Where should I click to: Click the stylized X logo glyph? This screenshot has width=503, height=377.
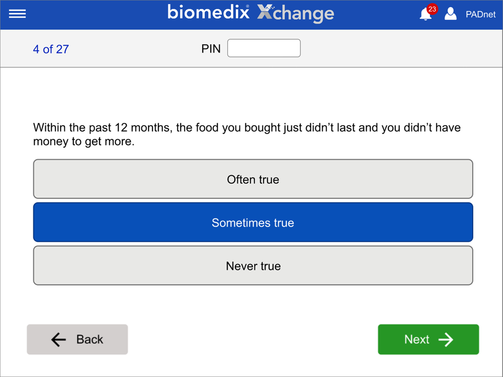pos(265,13)
